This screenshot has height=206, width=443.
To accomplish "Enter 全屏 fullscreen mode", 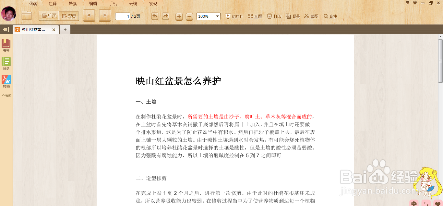I will 255,16.
